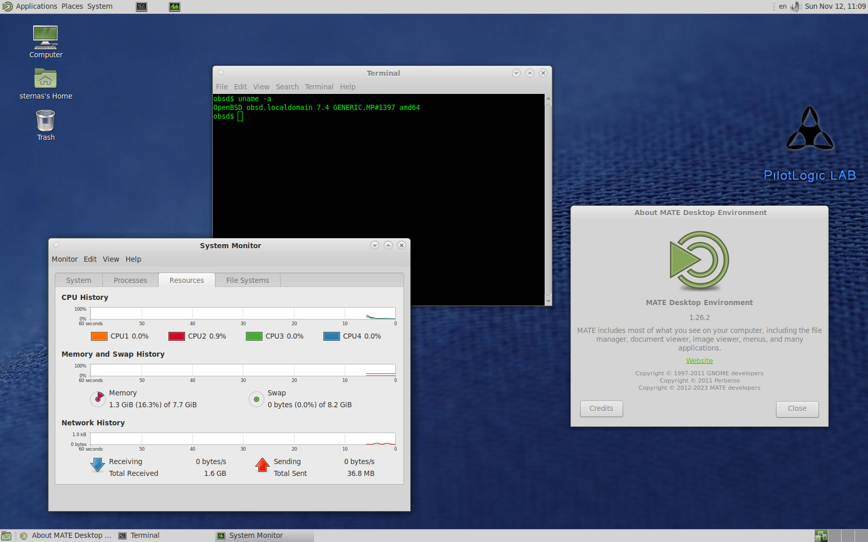The image size is (868, 542).
Task: Close the Terminal window
Action: [x=543, y=73]
